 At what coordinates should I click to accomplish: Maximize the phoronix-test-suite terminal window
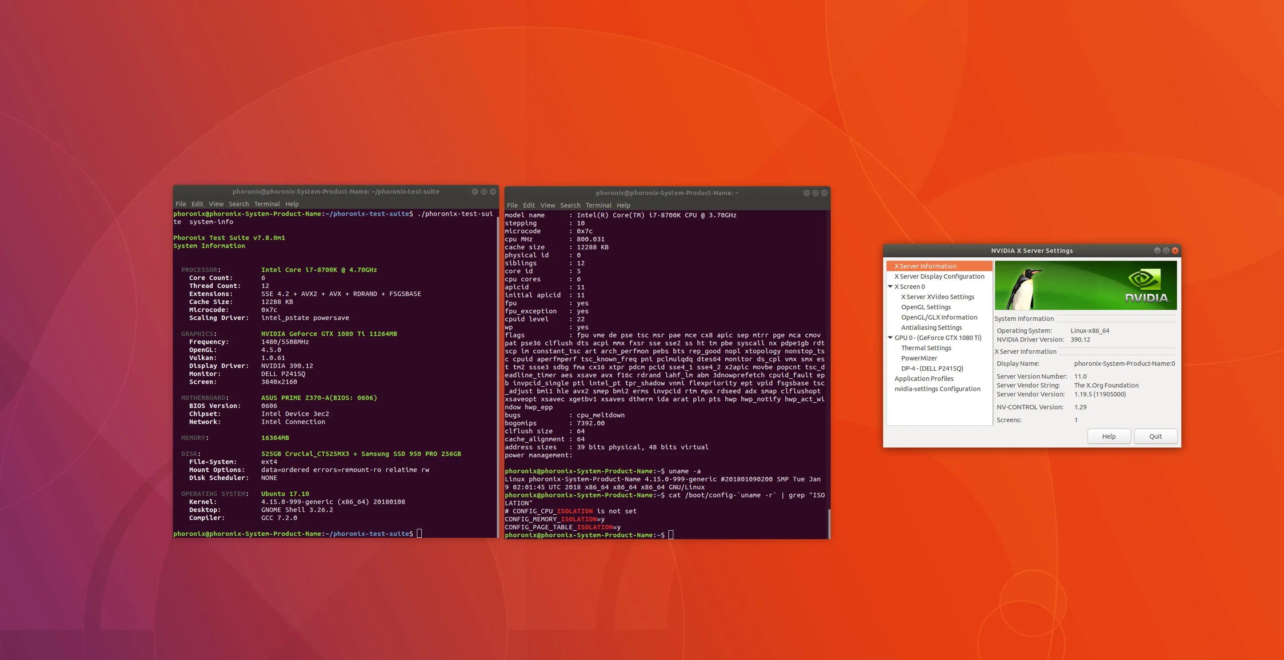484,192
